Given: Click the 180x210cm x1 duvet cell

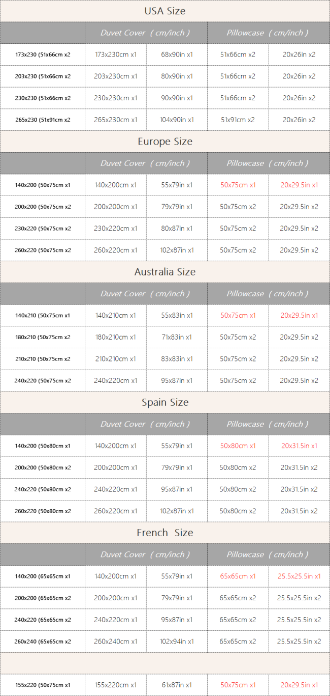Looking at the screenshot, I should click(x=115, y=337).
